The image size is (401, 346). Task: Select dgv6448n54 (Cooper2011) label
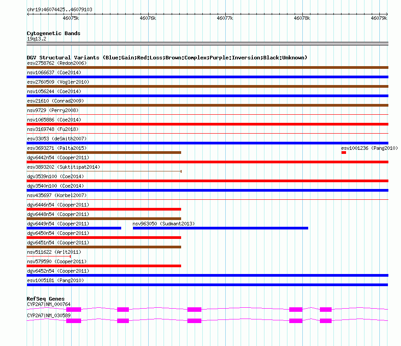pyautogui.click(x=58, y=214)
